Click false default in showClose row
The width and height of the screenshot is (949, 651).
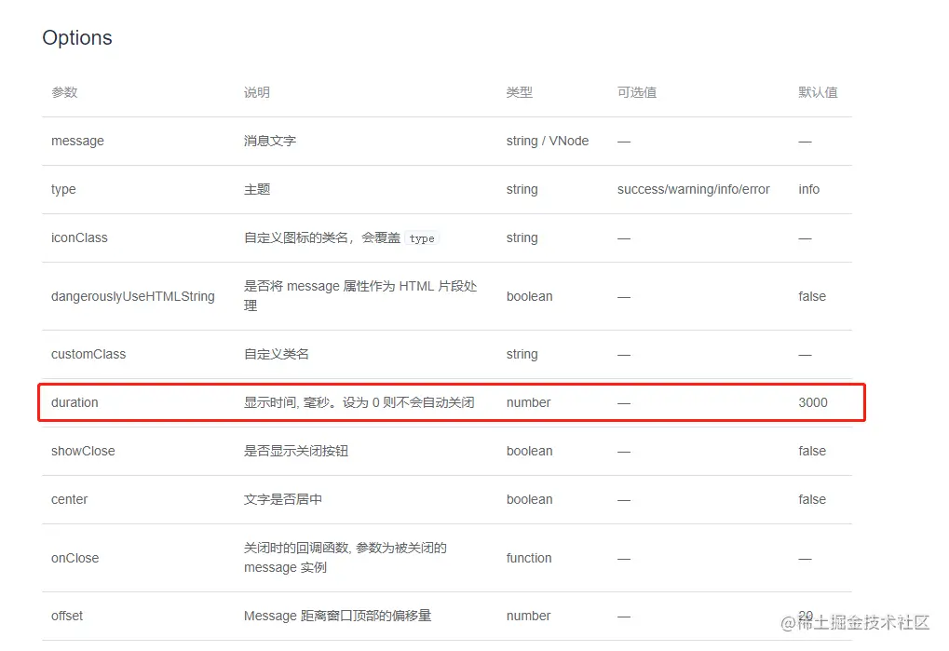coord(811,451)
